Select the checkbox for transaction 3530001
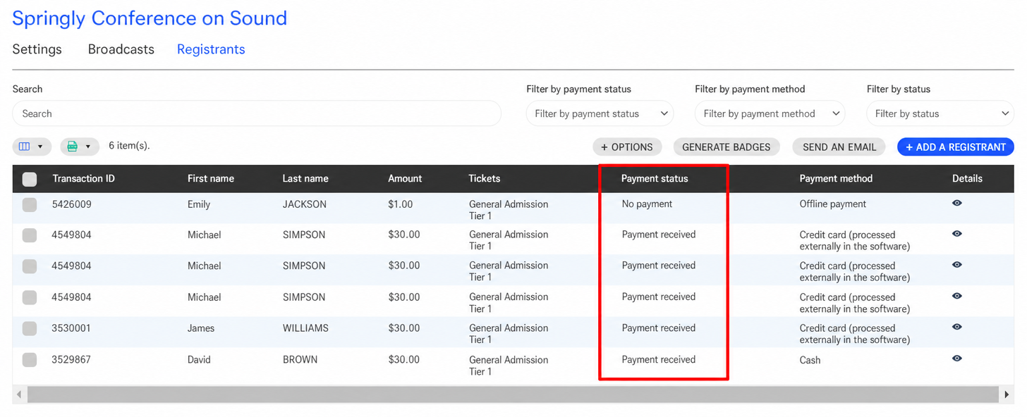This screenshot has width=1027, height=417. point(30,328)
